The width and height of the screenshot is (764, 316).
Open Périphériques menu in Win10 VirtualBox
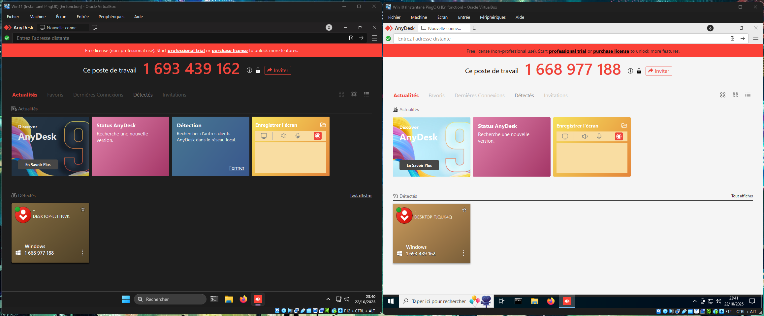(x=493, y=17)
